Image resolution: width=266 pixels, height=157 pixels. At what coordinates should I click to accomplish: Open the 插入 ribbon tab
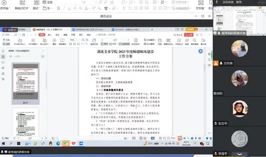50,35
